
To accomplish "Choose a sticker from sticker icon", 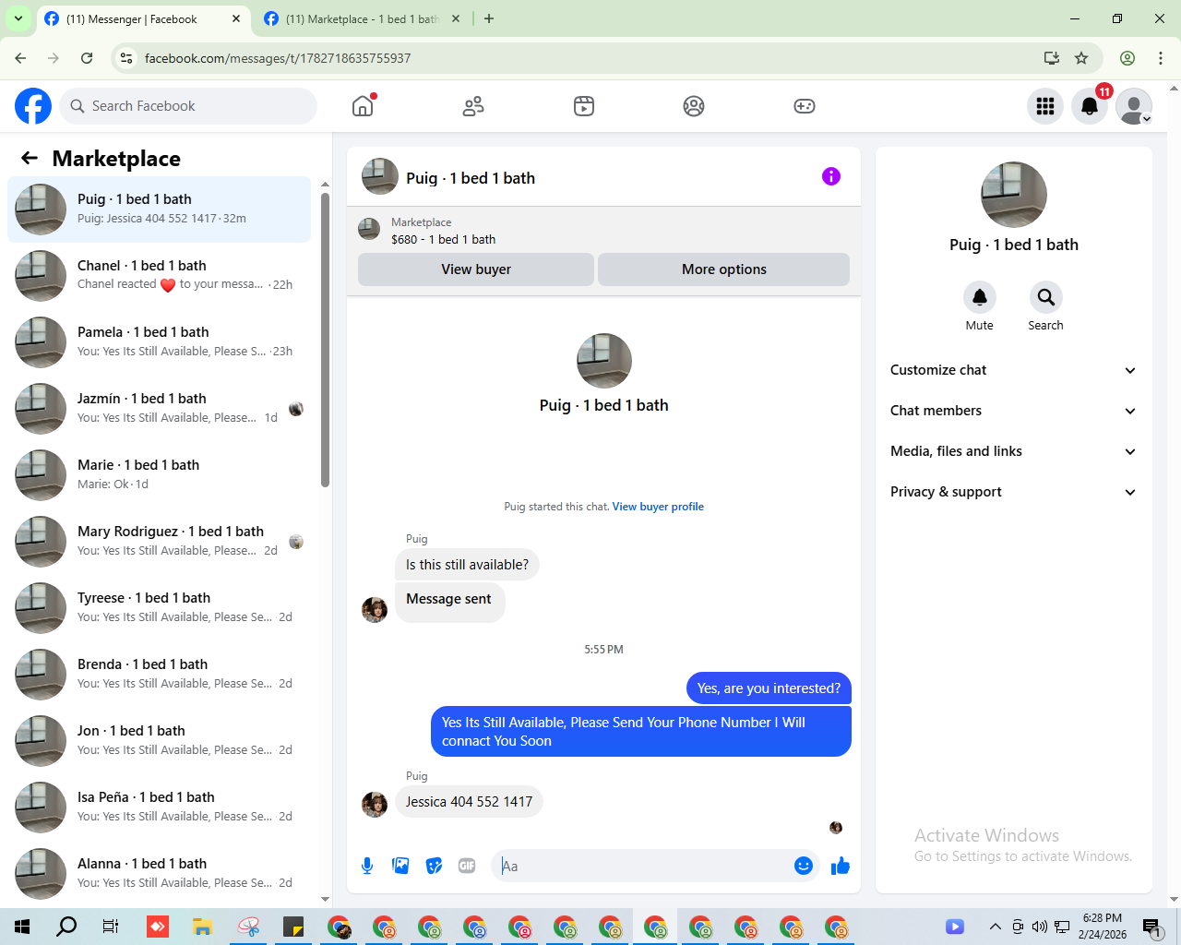I will 434,866.
